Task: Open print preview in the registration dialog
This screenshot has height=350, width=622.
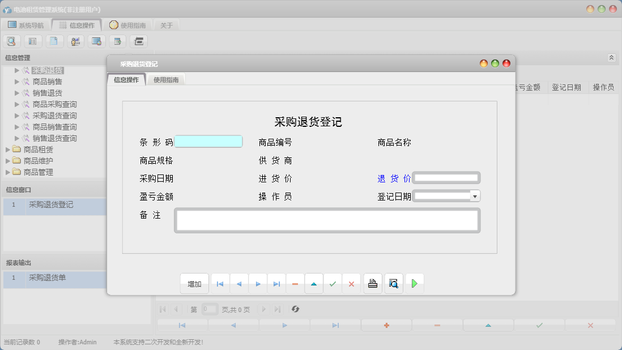Action: pos(393,283)
